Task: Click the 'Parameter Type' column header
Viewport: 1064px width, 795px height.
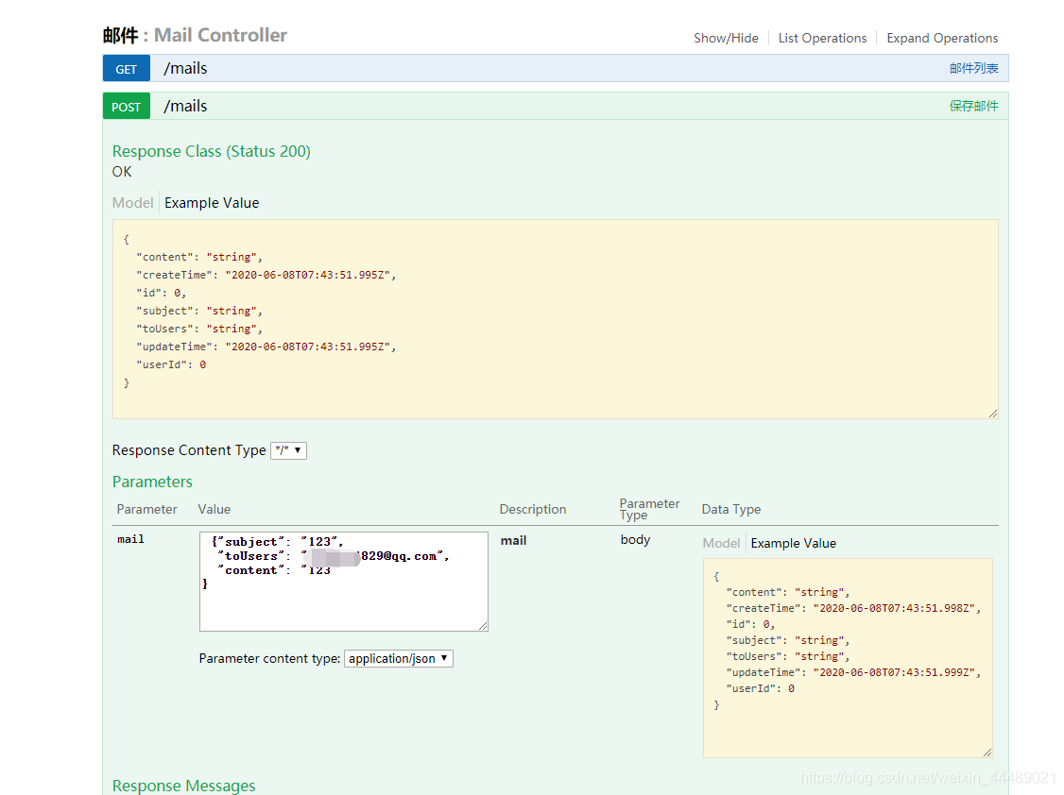Action: 649,509
